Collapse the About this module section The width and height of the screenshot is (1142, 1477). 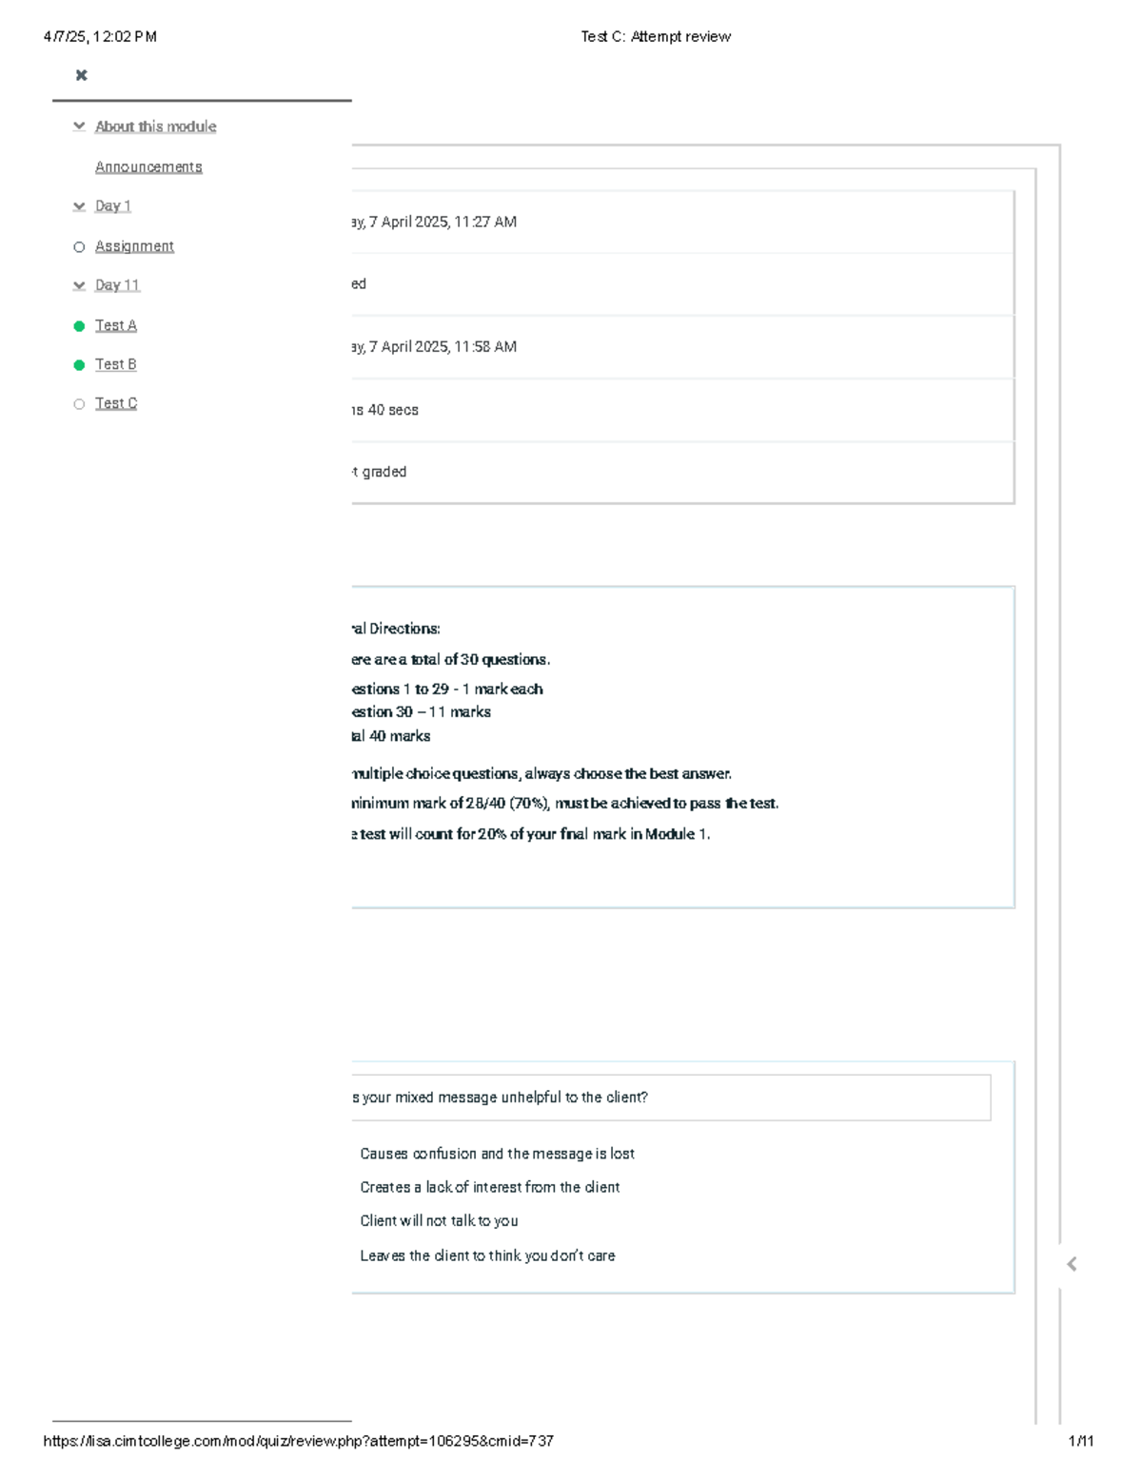point(79,126)
